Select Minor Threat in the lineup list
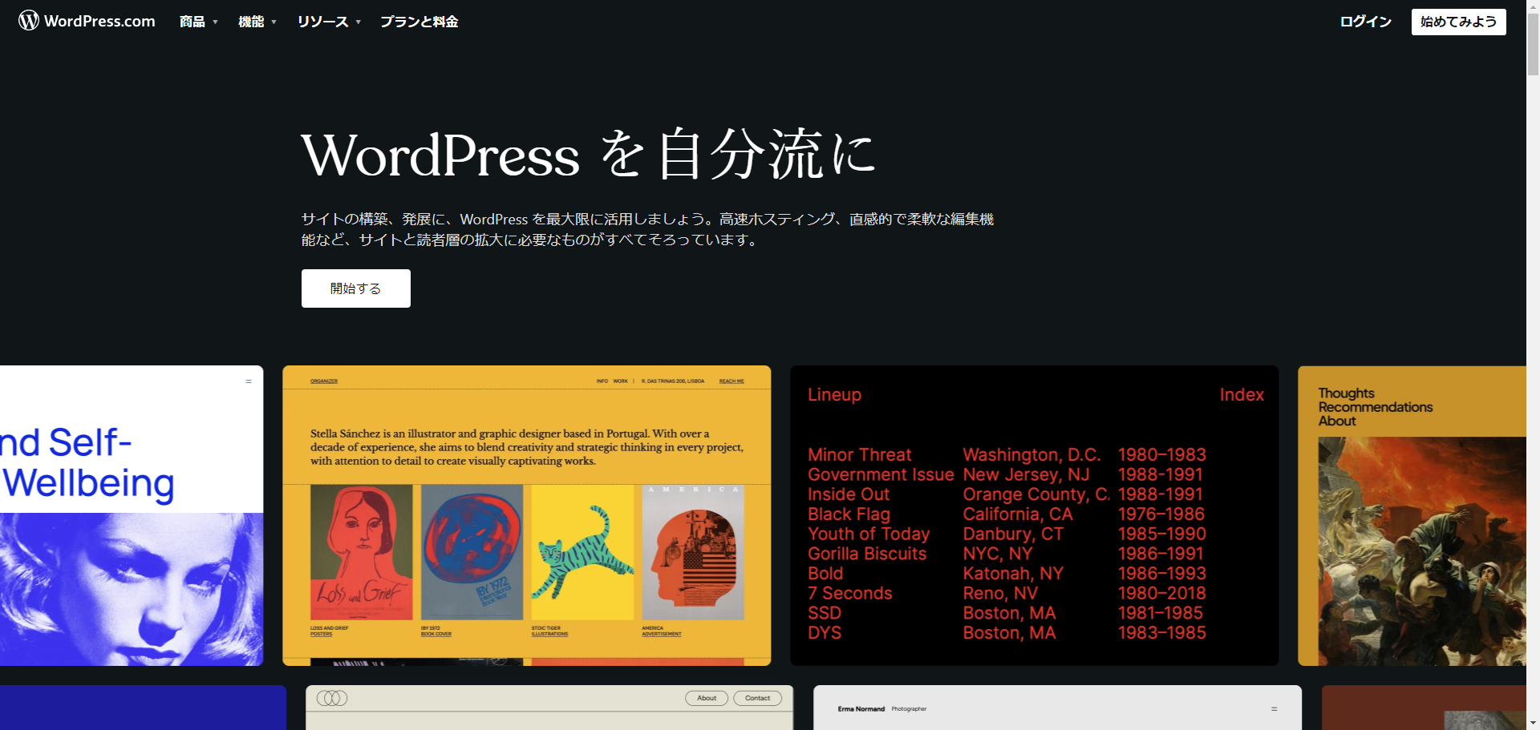 click(860, 454)
